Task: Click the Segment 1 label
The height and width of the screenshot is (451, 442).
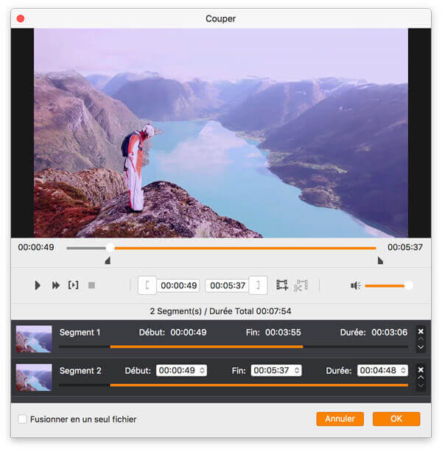Action: 80,333
